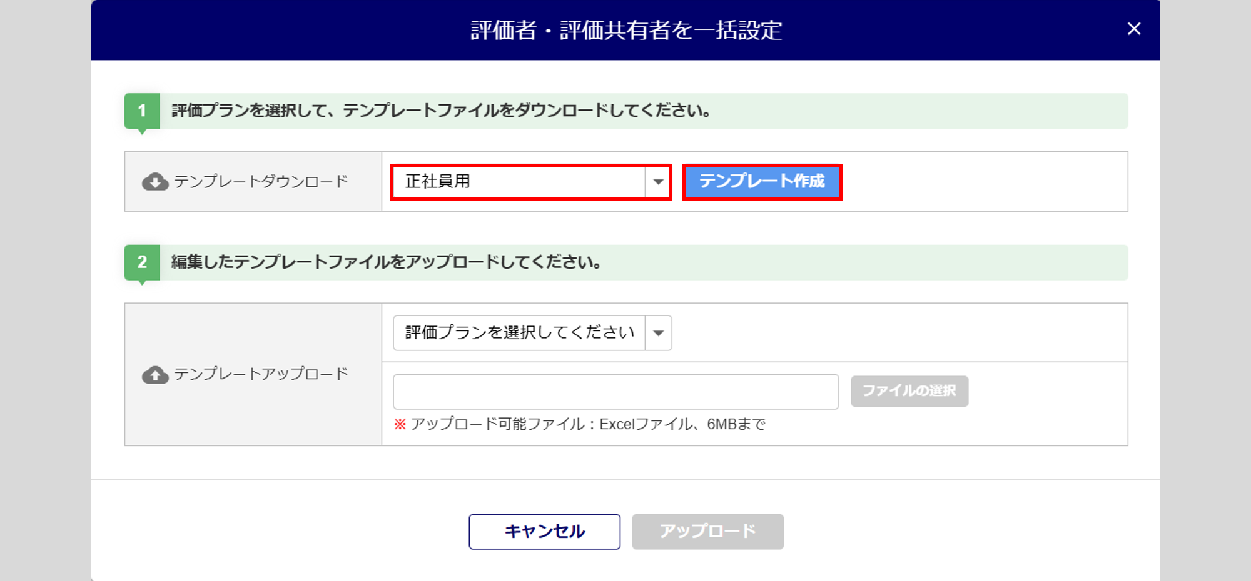Close the 評価者・評価共有者を一括設定 dialog
This screenshot has height=581, width=1251.
pos(1133,29)
